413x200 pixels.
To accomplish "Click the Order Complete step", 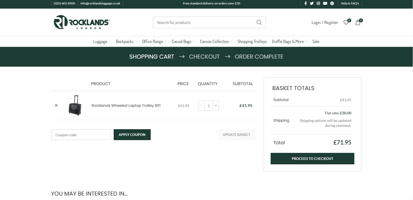I will click(x=259, y=57).
